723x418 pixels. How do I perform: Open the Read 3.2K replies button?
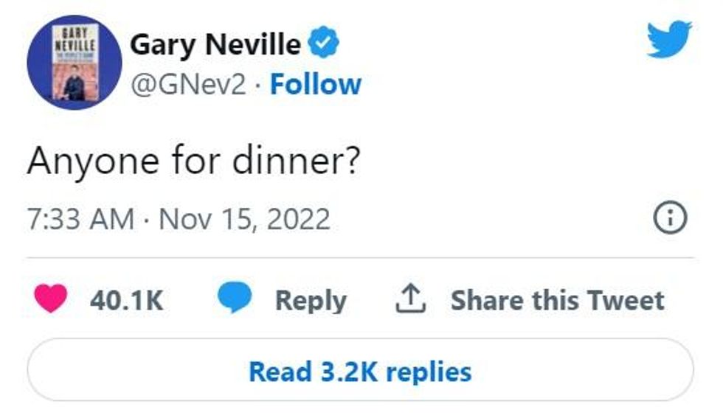click(360, 371)
